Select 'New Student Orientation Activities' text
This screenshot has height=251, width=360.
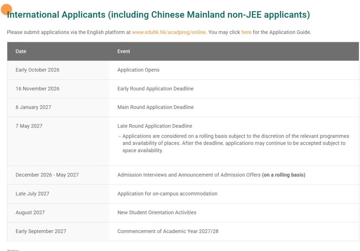click(157, 212)
